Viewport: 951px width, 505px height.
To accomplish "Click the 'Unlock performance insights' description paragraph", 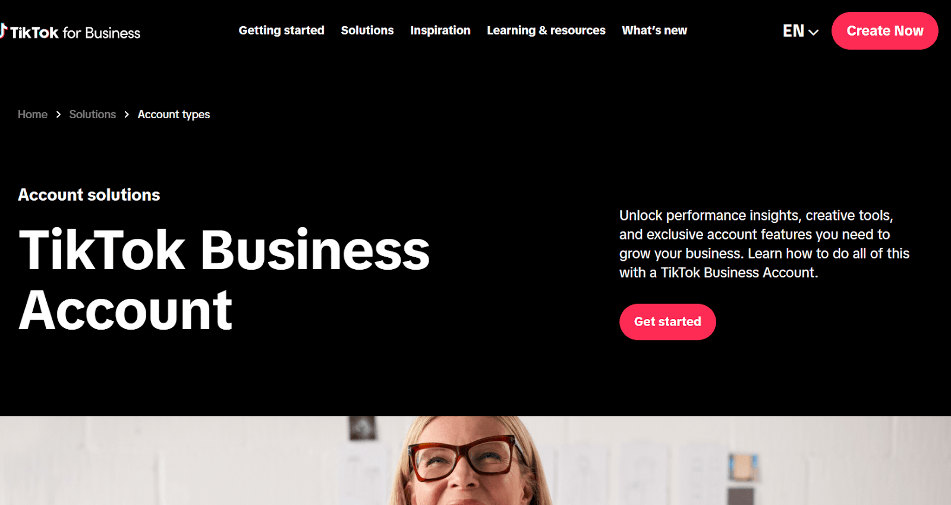I will coord(764,244).
